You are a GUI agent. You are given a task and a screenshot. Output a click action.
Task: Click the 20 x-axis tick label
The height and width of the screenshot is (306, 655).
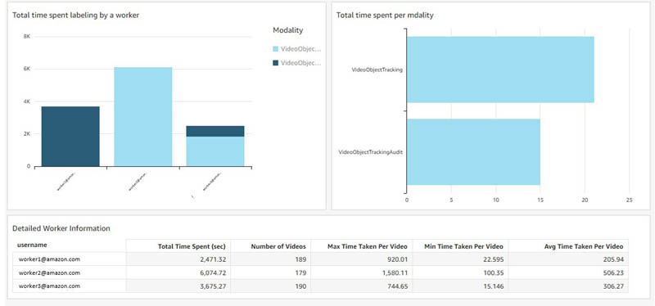tap(585, 200)
